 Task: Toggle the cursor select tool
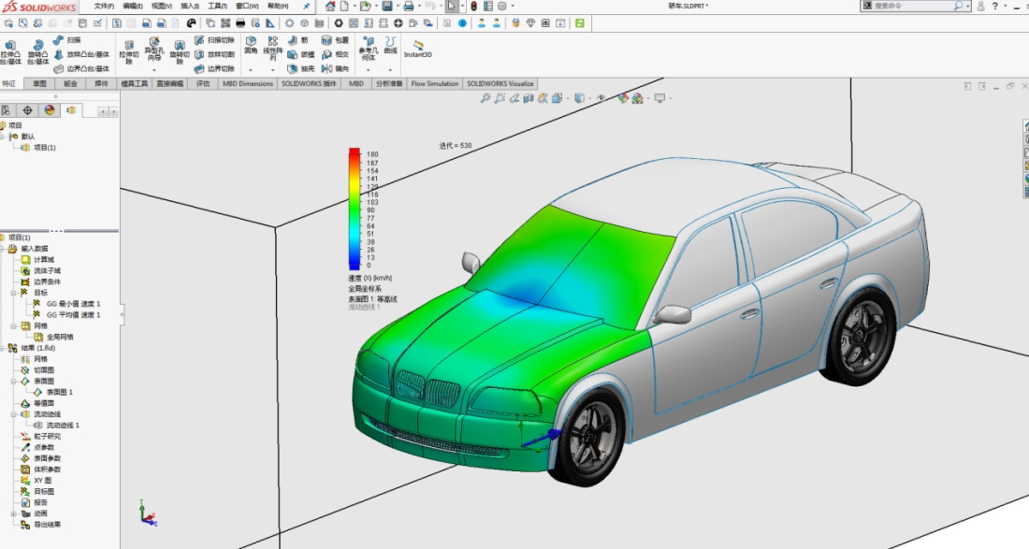tap(452, 6)
